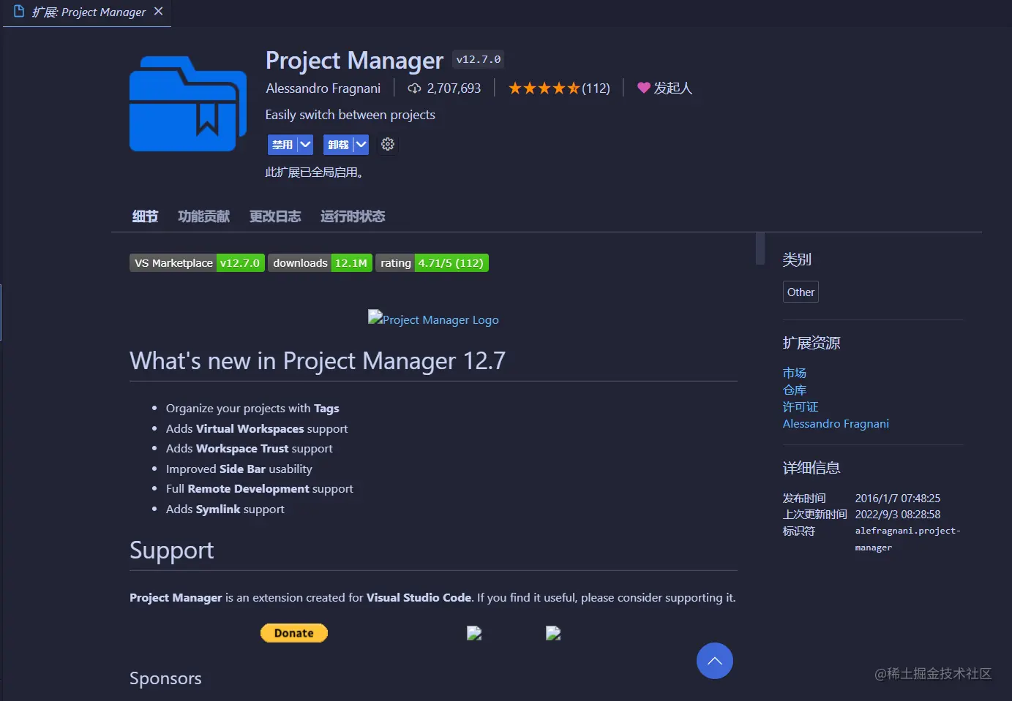Click the first broken image beside Donate
1012x701 pixels.
click(x=474, y=633)
